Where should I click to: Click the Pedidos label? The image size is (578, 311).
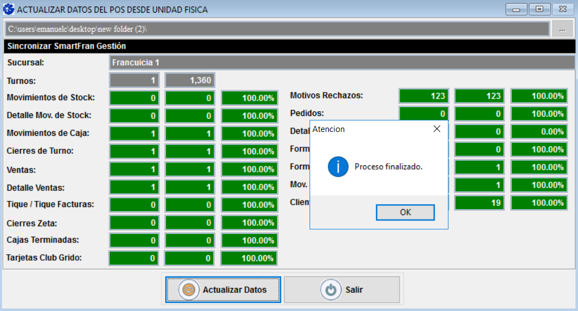[x=307, y=113]
